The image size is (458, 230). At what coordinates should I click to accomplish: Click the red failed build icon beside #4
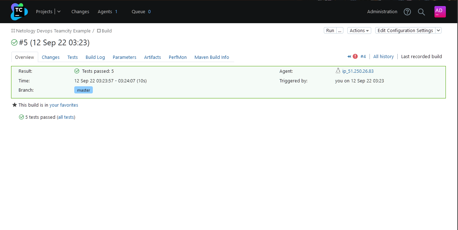355,56
